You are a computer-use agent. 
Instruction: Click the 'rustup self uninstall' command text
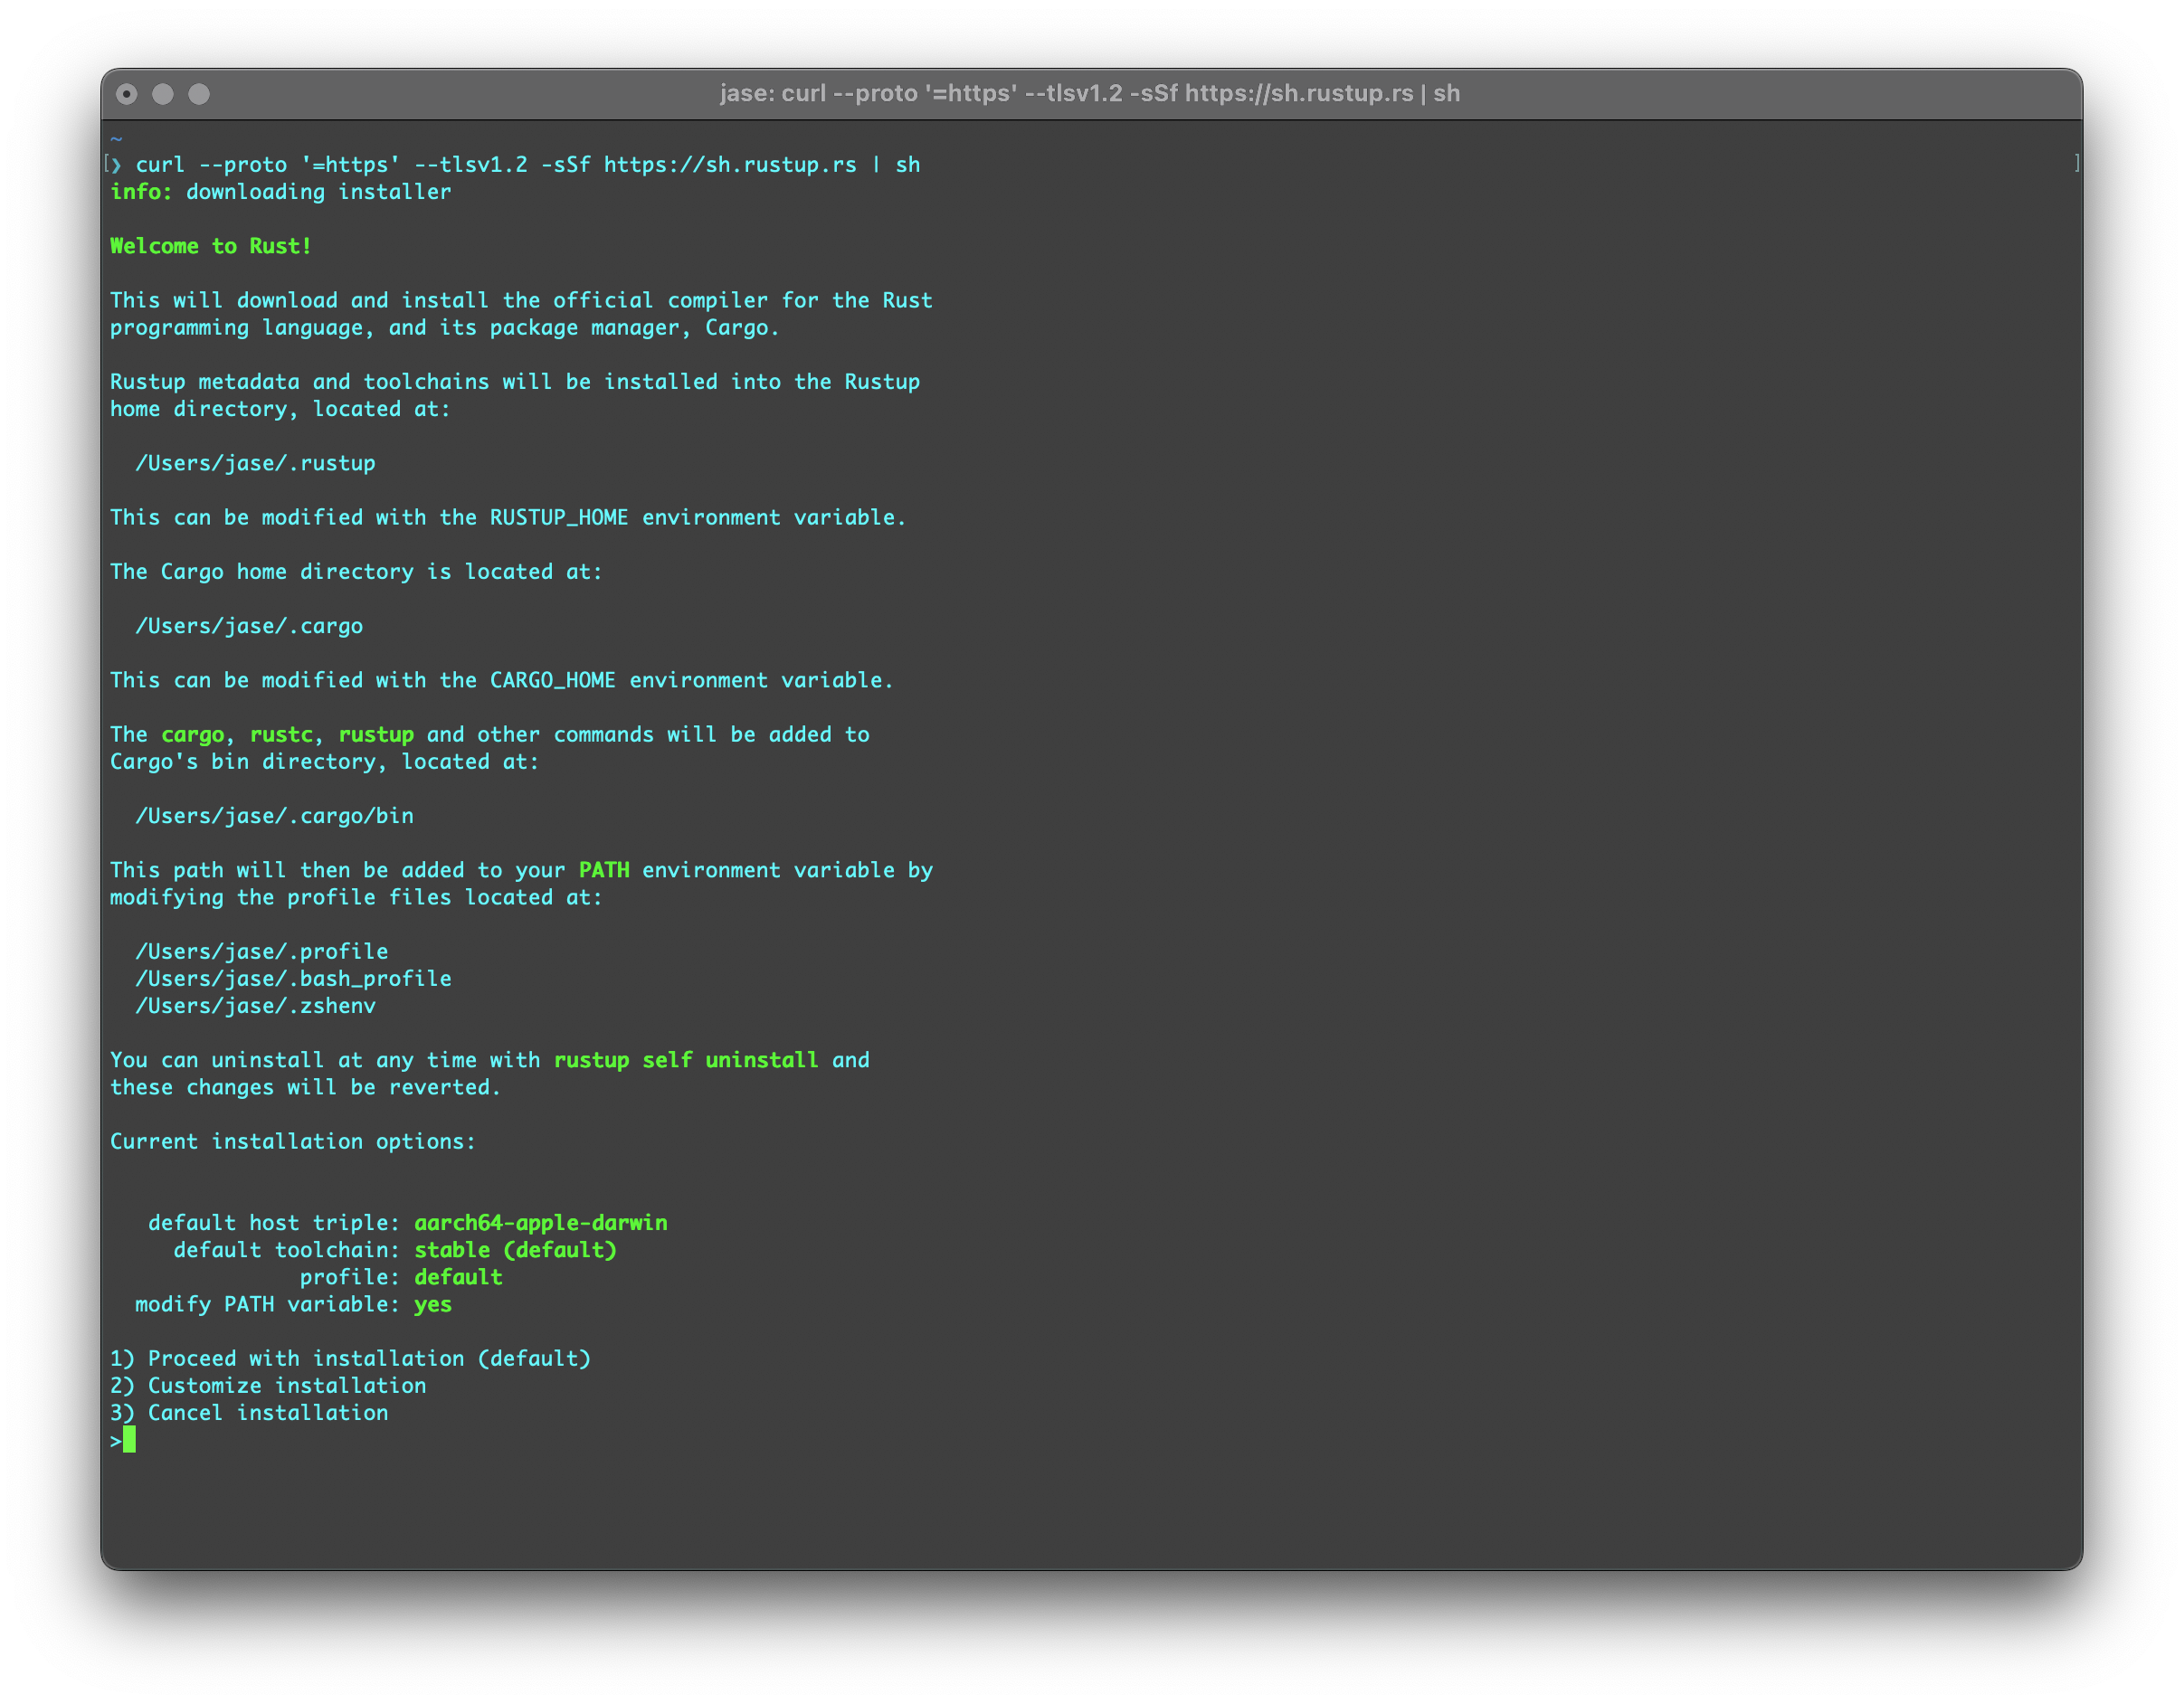[686, 1060]
